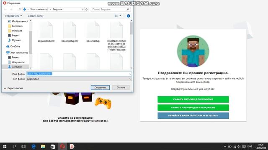
Task: Click the search magnifier in Поиск box
Action: pos(128,9)
